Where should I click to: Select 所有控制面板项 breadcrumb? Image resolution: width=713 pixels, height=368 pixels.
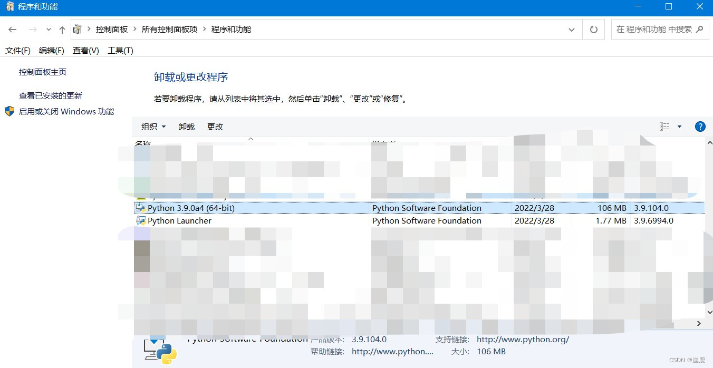point(169,30)
